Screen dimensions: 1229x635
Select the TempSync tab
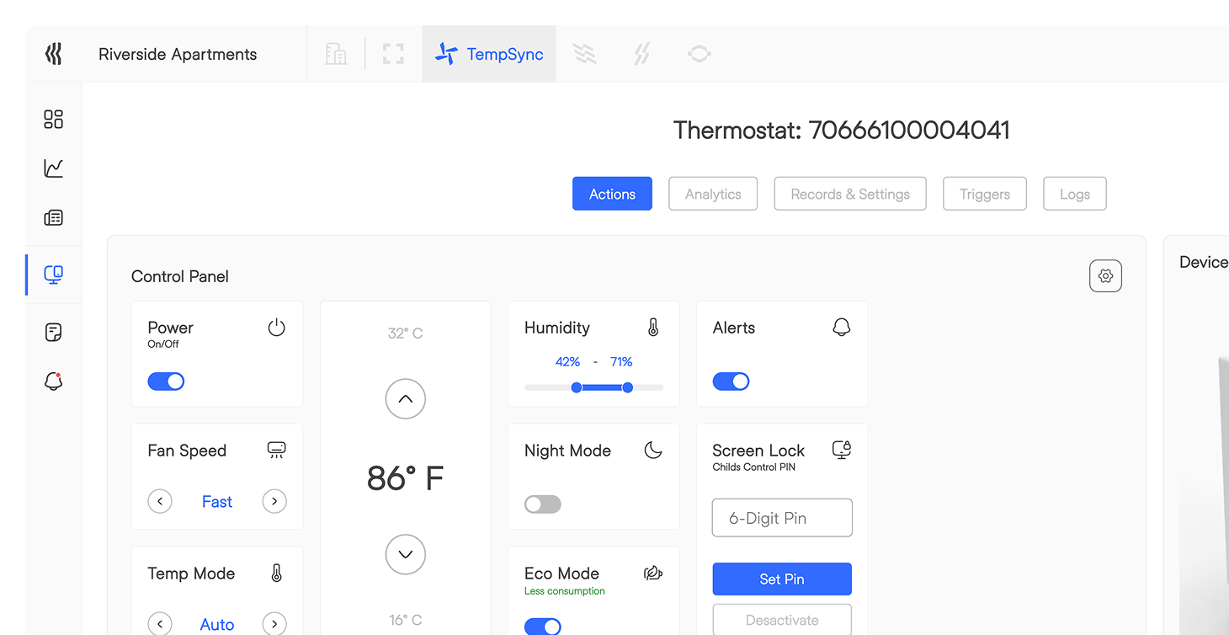489,54
